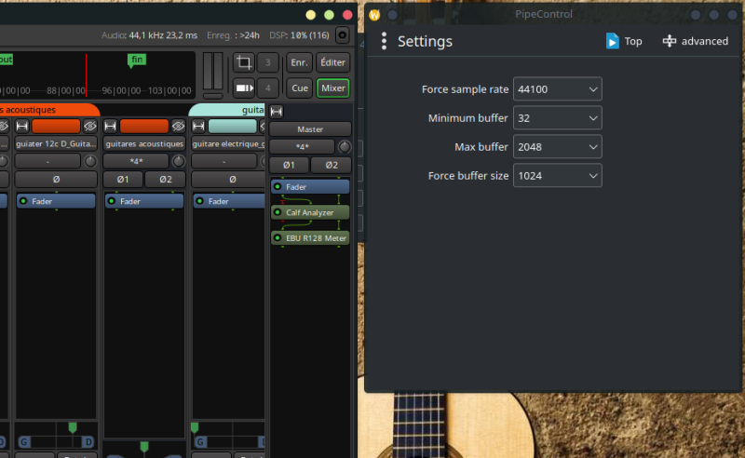Expand the Max buffer dropdown

[557, 147]
